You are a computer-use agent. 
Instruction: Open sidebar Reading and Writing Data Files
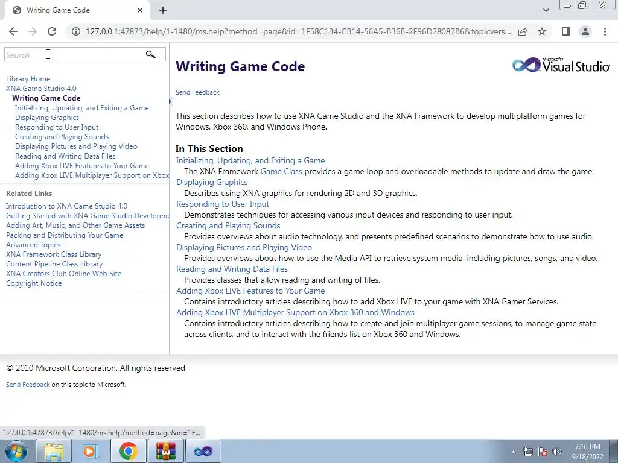pyautogui.click(x=65, y=156)
